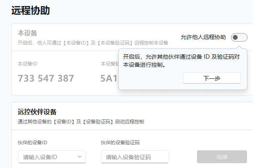The height and width of the screenshot is (168, 253).
Task: Click the 本设备ID label
Action: 27,64
